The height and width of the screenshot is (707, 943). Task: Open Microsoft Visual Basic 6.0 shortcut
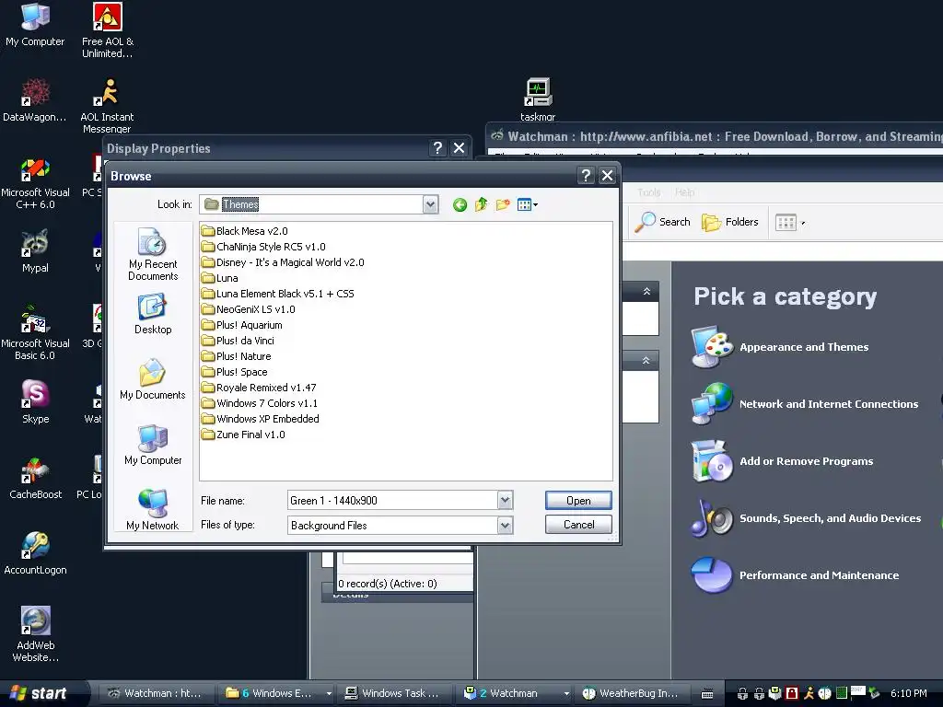tap(35, 333)
